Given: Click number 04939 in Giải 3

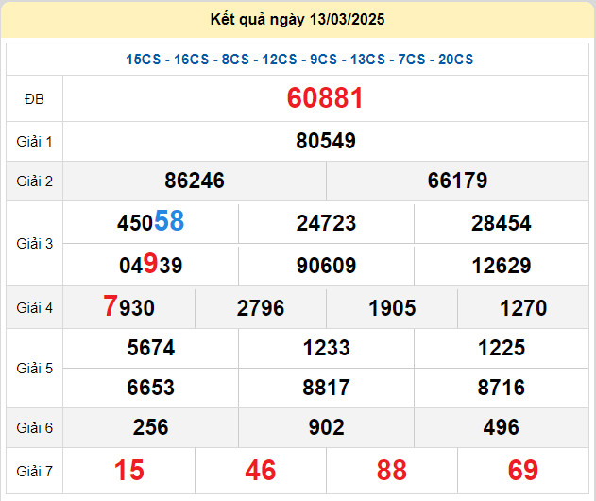Looking at the screenshot, I should pyautogui.click(x=150, y=264).
